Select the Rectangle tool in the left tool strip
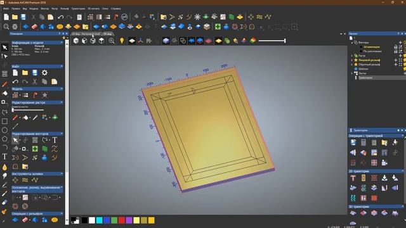The image size is (406, 228). (x=4, y=121)
